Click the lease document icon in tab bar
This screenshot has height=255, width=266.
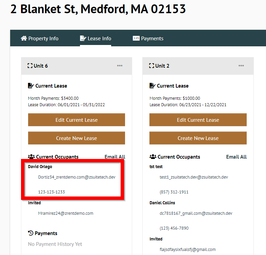click(83, 38)
